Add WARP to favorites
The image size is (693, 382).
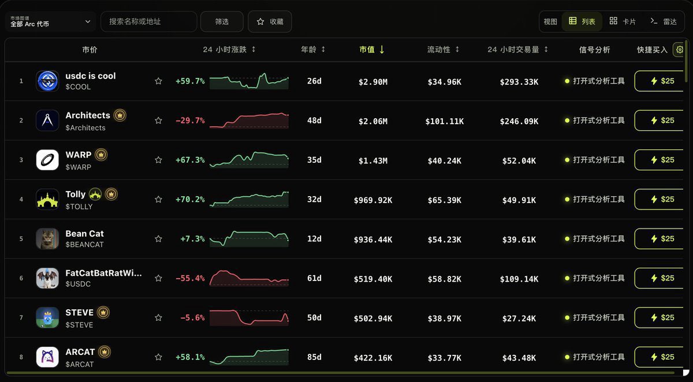(x=158, y=160)
